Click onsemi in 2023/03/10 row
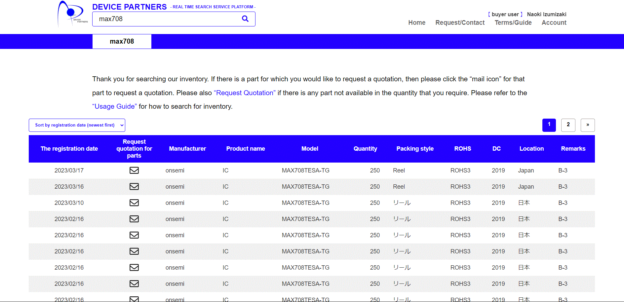The width and height of the screenshot is (624, 302). coord(175,203)
